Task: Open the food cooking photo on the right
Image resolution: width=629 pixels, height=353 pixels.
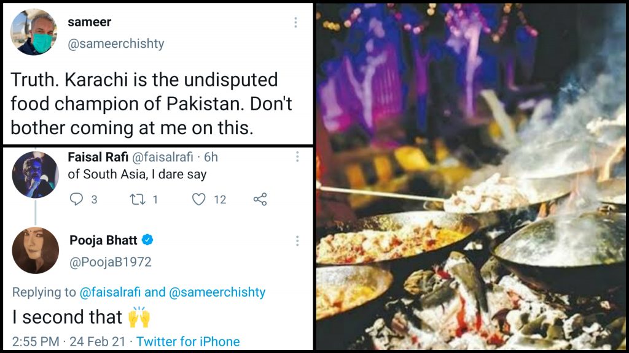Action: 471,176
